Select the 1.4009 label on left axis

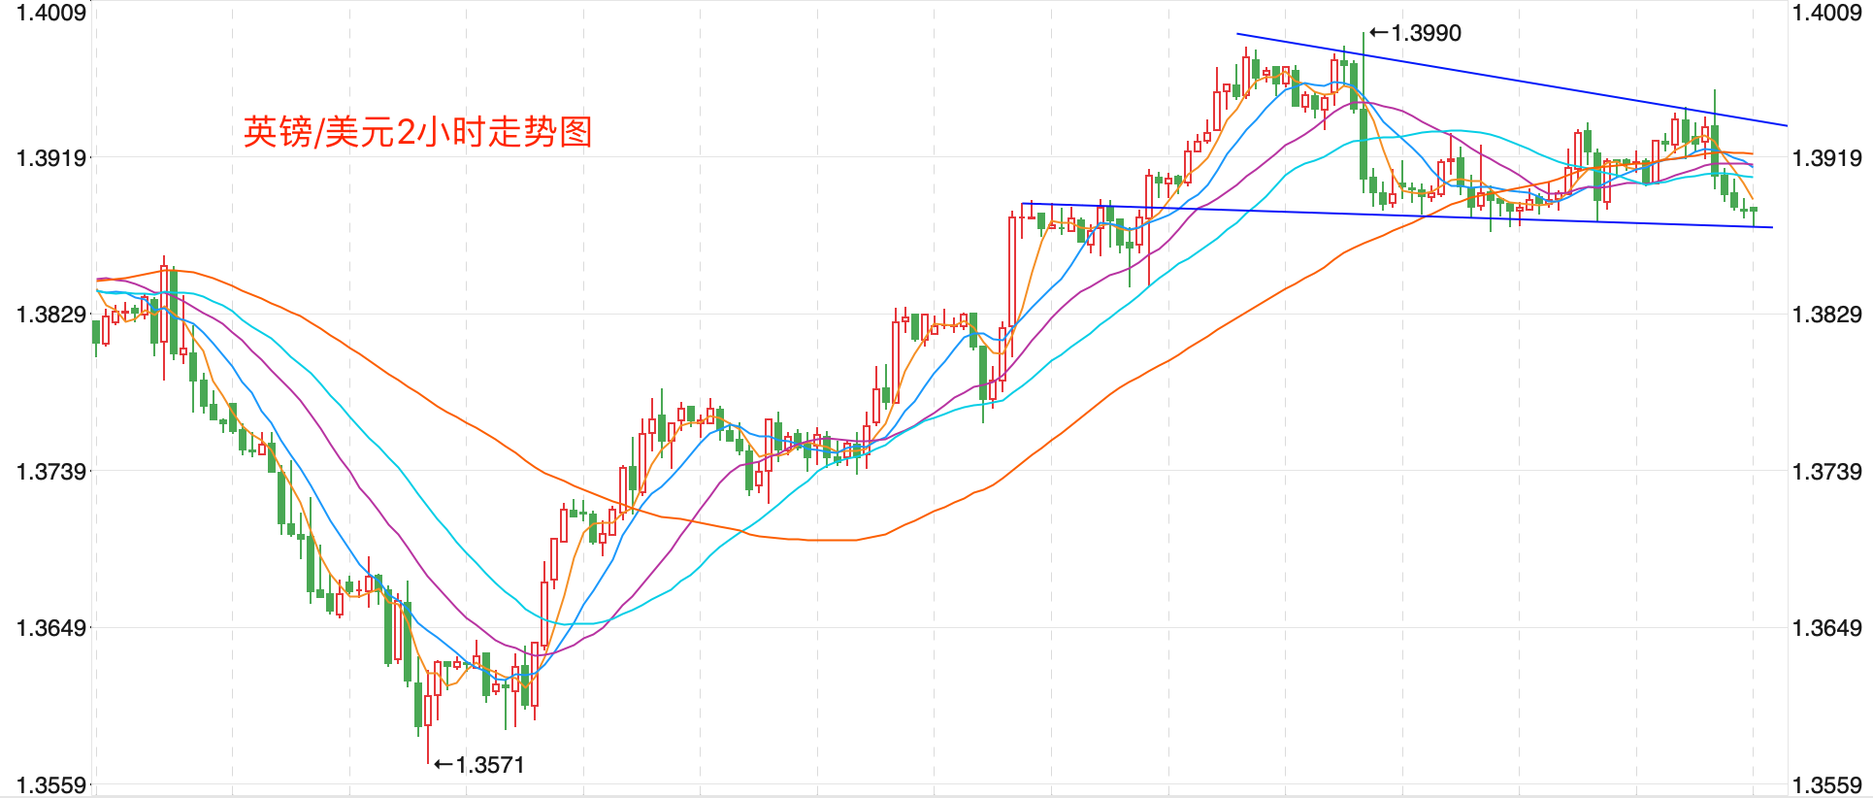51,13
